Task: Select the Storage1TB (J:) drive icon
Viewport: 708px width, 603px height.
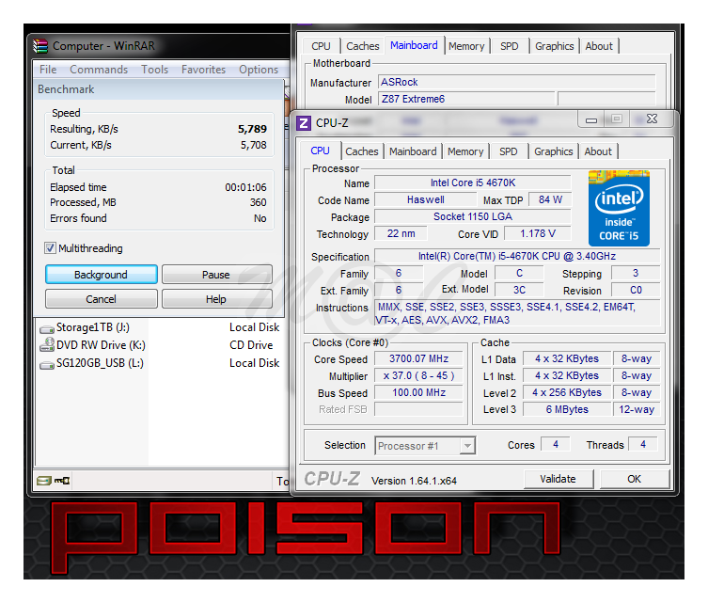Action: (46, 327)
